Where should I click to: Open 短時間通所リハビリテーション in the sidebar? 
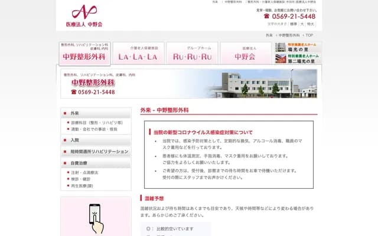coord(96,152)
